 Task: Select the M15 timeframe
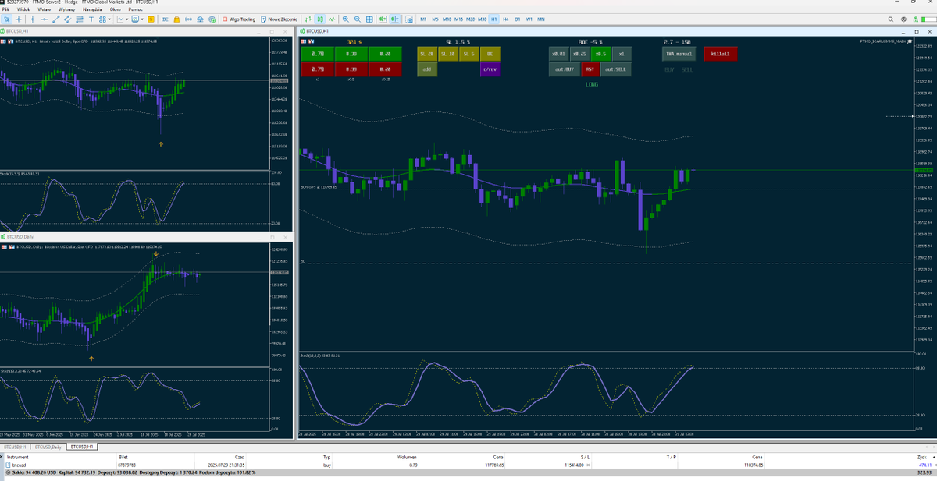[x=458, y=19]
